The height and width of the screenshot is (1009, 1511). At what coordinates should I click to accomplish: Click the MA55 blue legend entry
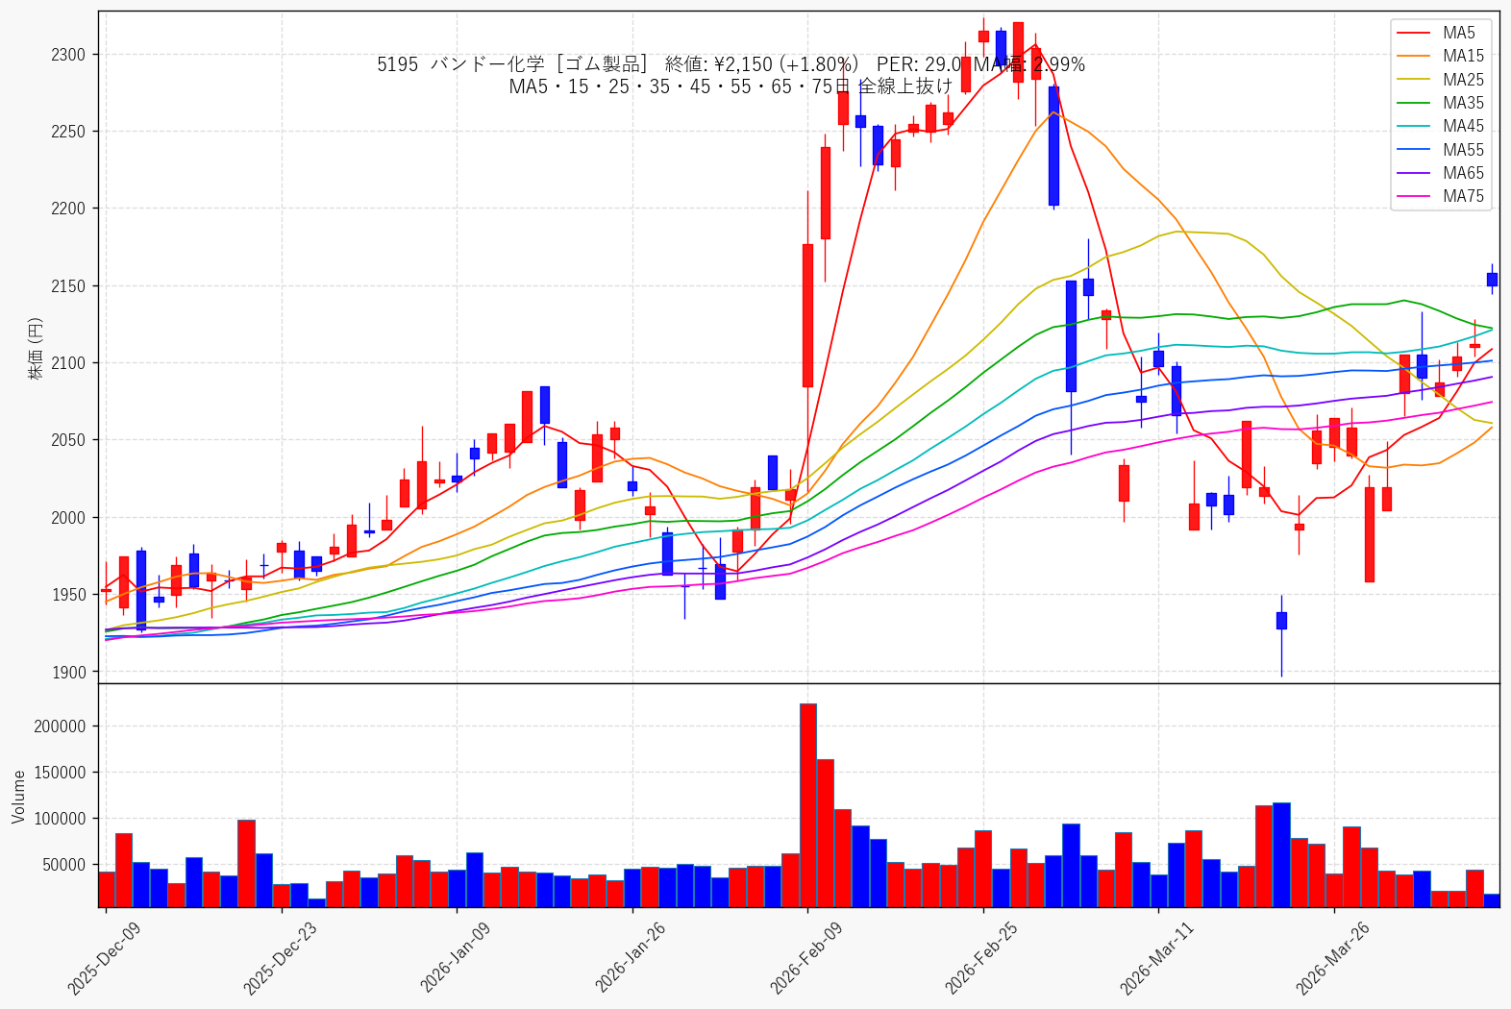pos(1440,150)
